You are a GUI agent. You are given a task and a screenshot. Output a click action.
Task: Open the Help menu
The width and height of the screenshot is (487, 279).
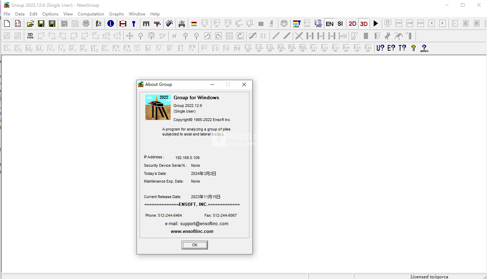(x=155, y=14)
